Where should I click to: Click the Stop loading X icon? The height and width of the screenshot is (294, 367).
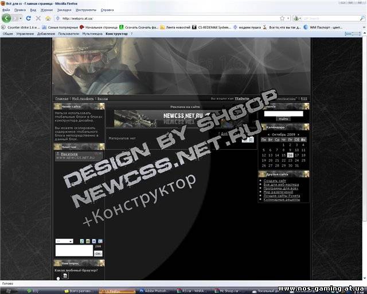38,18
